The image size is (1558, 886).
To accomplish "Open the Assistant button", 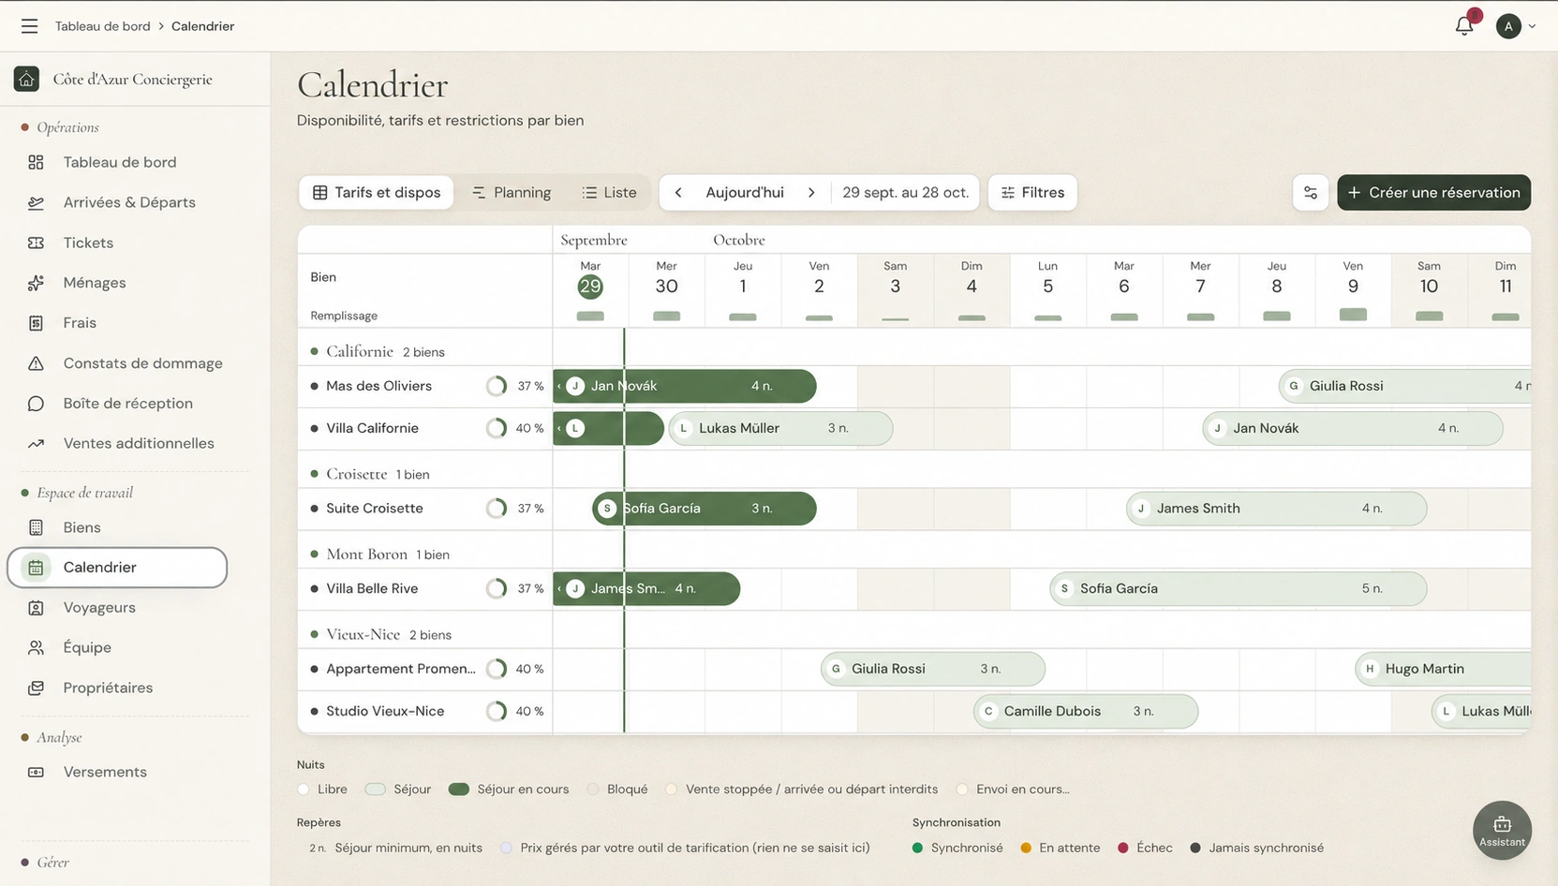I will [1502, 830].
